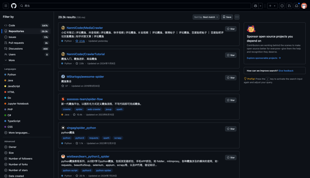Screen dimensions: 310x178
Task: Select the Repositories filter
Action: 27,31
